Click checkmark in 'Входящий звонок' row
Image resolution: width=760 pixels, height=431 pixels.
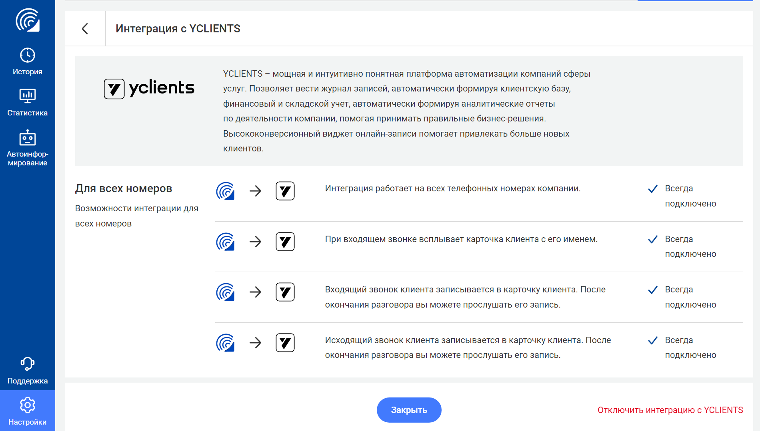[x=653, y=290]
